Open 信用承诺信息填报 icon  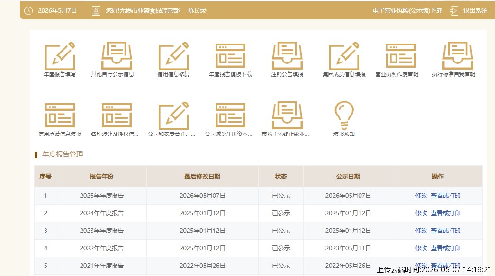(60, 115)
